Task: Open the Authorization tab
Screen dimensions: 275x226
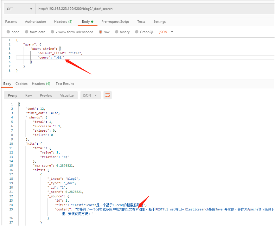Action: point(36,21)
